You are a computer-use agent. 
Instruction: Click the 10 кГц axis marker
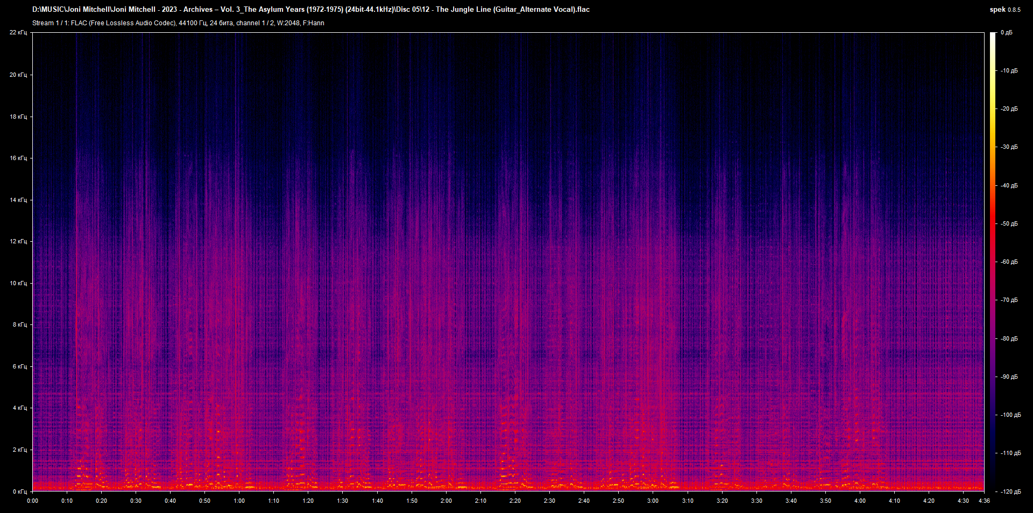[x=19, y=282]
